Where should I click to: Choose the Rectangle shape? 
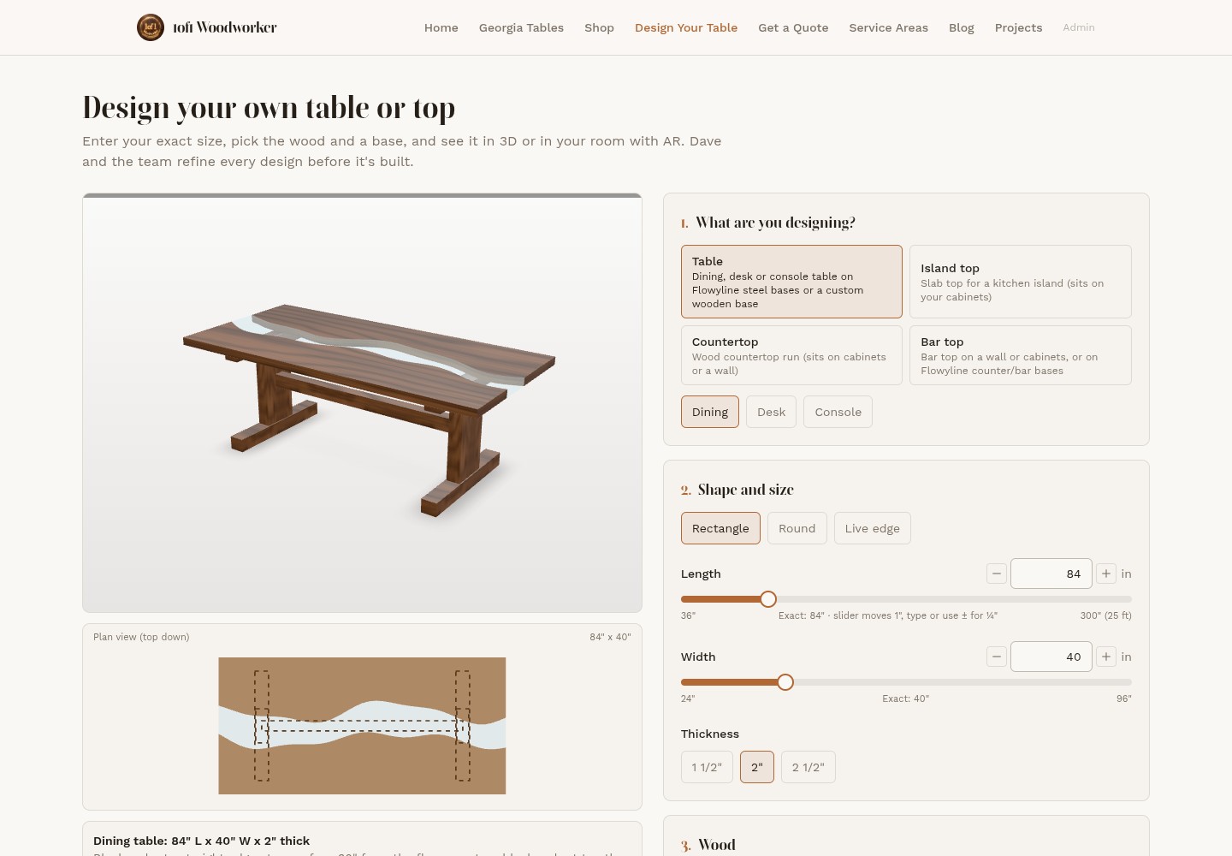tap(720, 528)
